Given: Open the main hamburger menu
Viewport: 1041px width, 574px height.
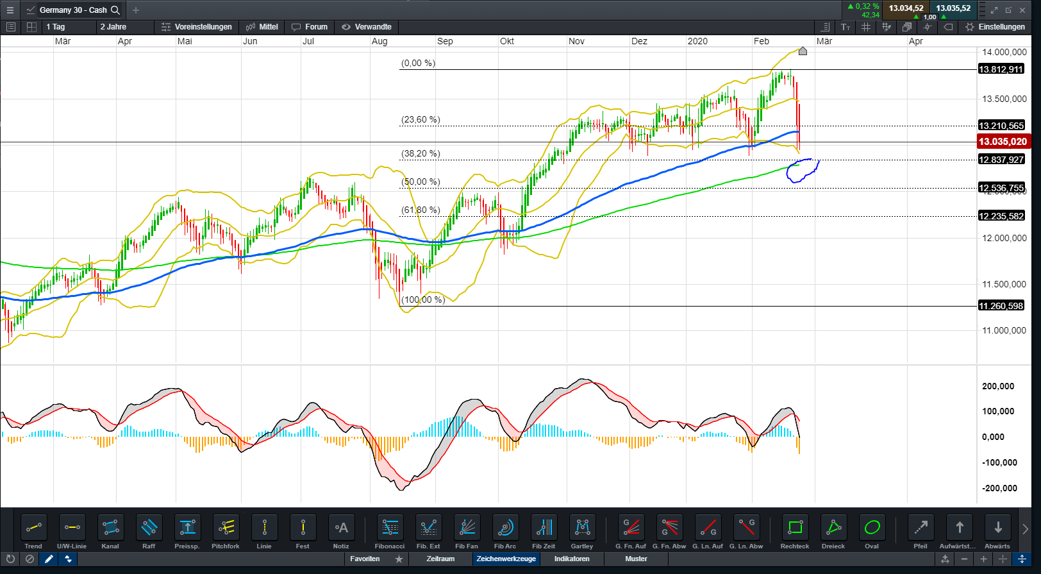Looking at the screenshot, I should [x=10, y=10].
